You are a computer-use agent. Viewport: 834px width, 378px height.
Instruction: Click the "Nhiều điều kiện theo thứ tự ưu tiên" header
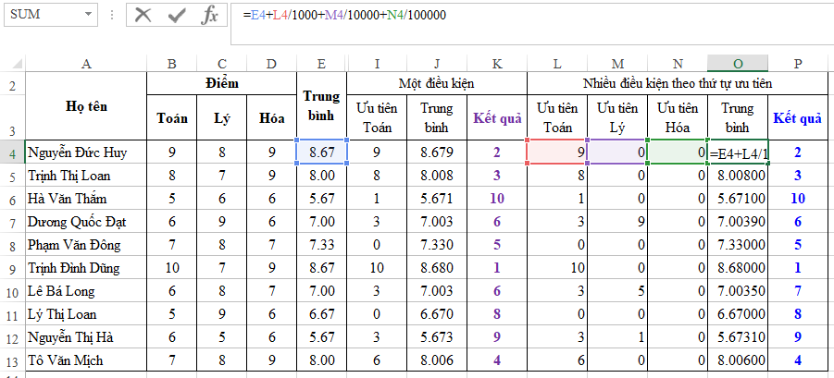tap(678, 83)
